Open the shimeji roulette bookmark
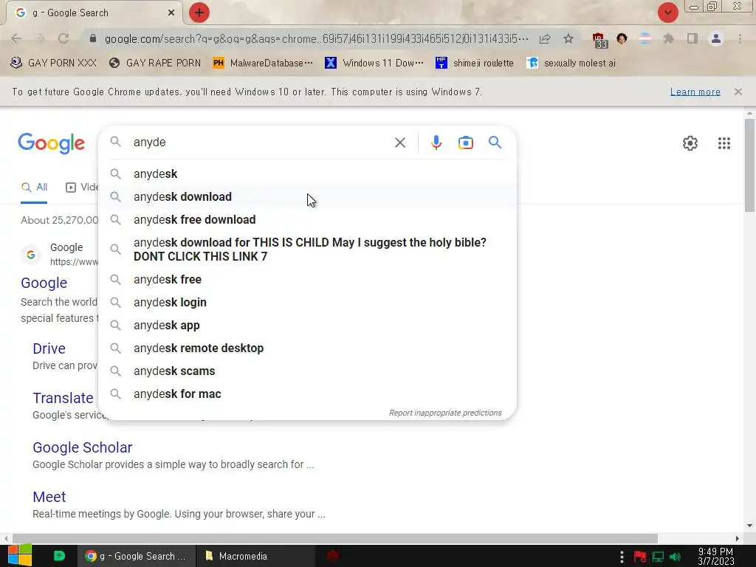This screenshot has width=756, height=567. click(x=475, y=63)
